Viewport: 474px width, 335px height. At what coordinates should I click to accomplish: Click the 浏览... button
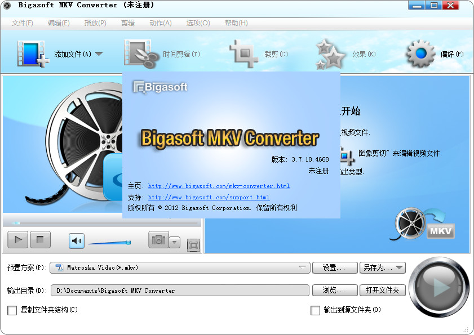335,291
